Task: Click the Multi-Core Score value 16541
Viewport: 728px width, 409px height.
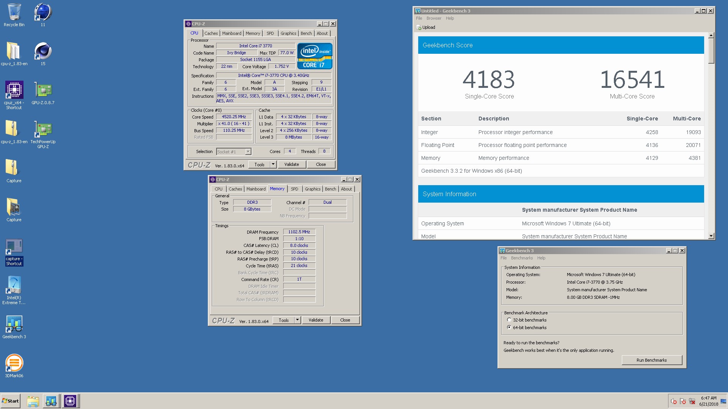Action: coord(632,80)
